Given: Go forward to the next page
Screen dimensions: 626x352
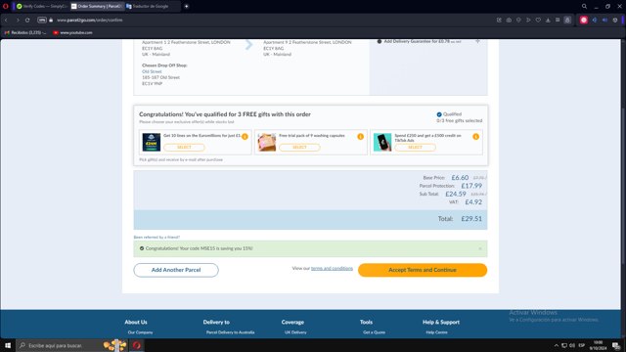Looking at the screenshot, I should coord(18,20).
